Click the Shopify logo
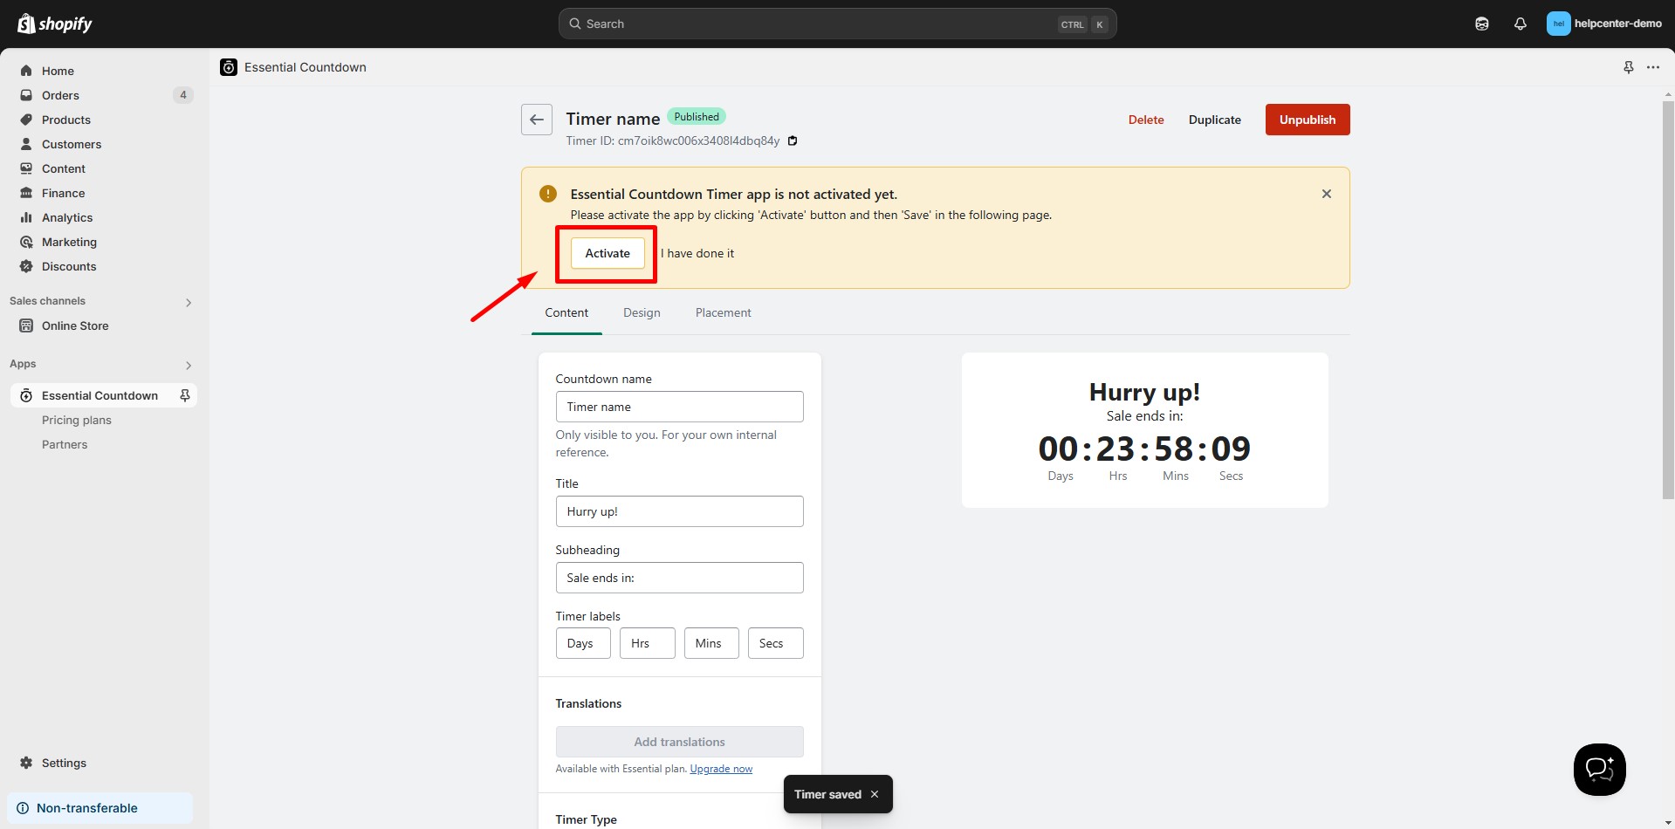The image size is (1675, 829). click(x=55, y=24)
